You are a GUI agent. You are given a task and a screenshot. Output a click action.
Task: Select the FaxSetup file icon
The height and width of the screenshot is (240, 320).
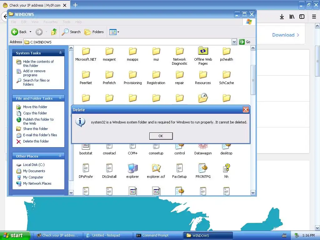point(180,168)
